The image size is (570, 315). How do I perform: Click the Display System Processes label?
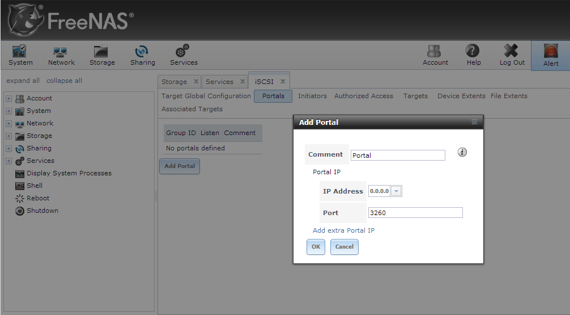pyautogui.click(x=69, y=173)
